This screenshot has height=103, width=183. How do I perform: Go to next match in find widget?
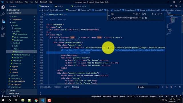point(156,14)
